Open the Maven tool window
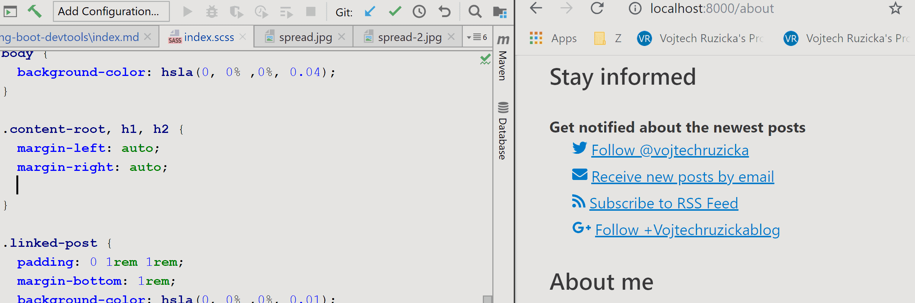This screenshot has width=915, height=303. [503, 59]
